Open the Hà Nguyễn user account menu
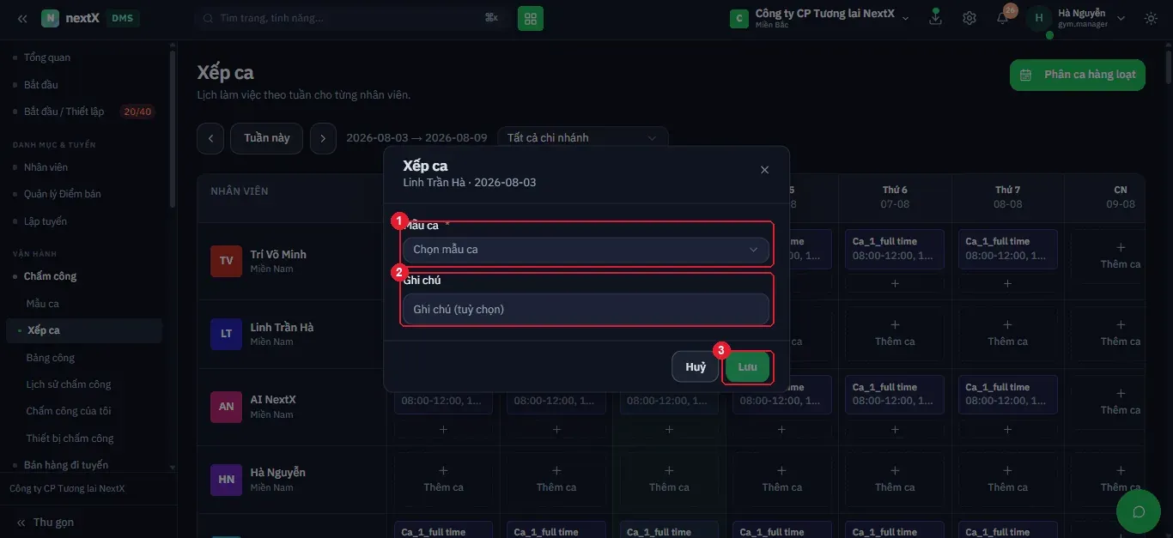 1077,18
